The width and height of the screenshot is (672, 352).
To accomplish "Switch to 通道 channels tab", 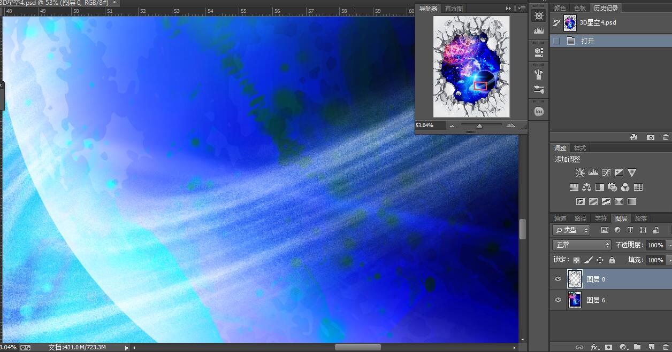I will click(560, 218).
